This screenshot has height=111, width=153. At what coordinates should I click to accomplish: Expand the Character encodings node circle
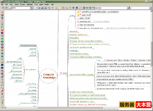point(19,104)
